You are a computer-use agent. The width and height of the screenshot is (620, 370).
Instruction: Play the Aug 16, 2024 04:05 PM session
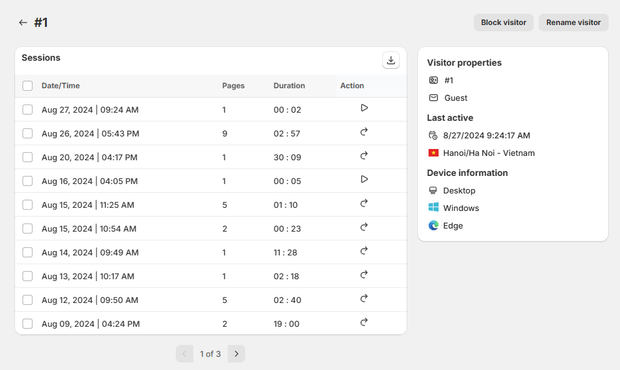point(364,179)
